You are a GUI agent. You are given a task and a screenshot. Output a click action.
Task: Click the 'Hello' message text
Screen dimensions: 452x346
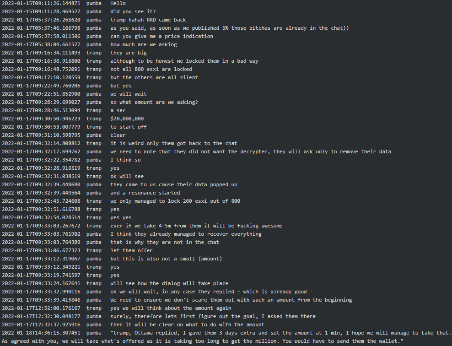(118, 3)
